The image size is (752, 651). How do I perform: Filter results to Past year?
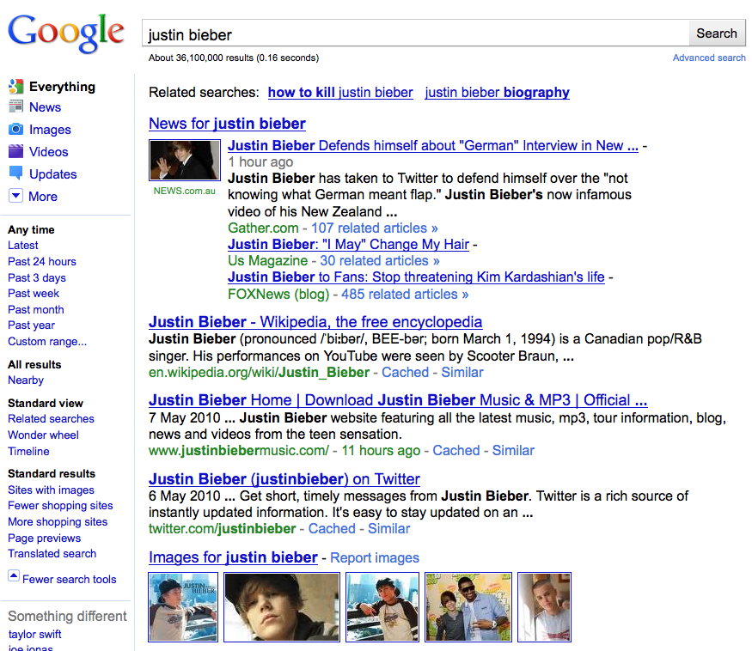point(31,325)
